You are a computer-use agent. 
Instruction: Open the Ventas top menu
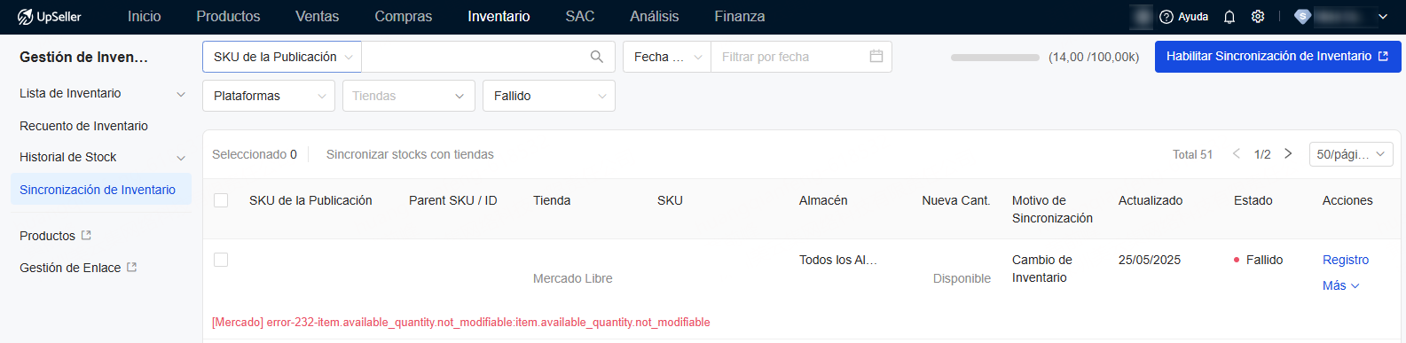pyautogui.click(x=318, y=17)
